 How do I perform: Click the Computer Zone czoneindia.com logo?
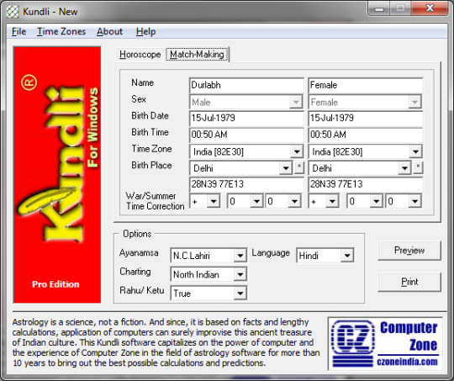pyautogui.click(x=385, y=344)
